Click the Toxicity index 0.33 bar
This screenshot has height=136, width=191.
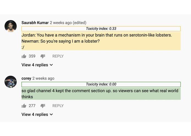click(x=101, y=29)
